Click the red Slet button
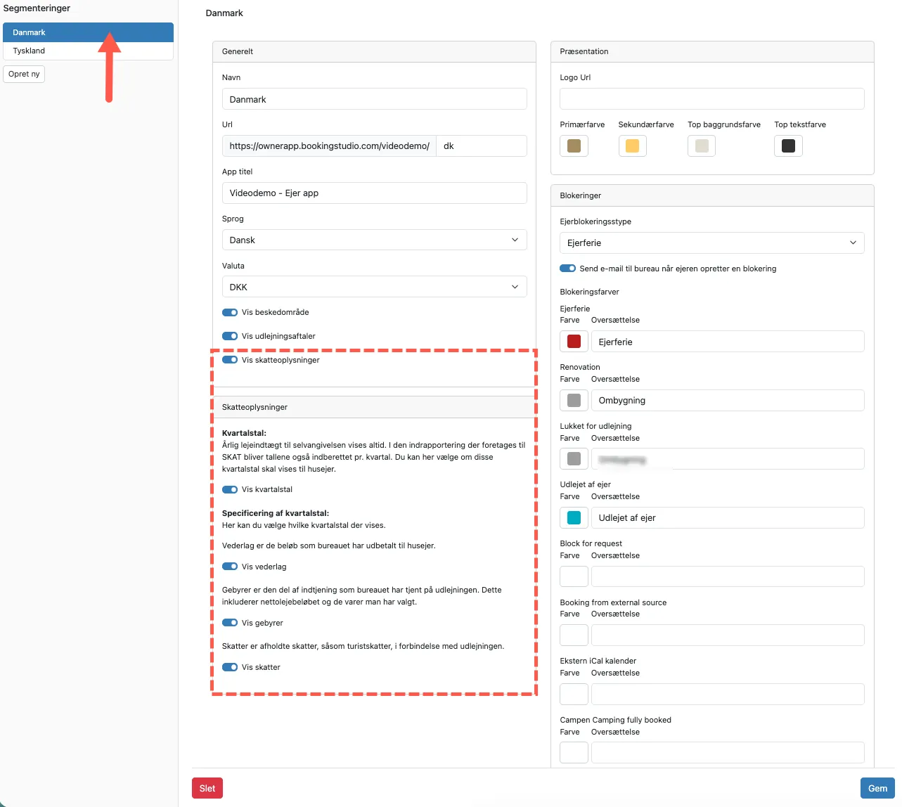 (207, 788)
